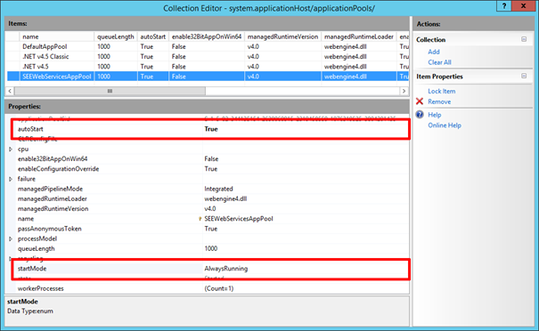Click the red X Remove icon

pos(420,101)
